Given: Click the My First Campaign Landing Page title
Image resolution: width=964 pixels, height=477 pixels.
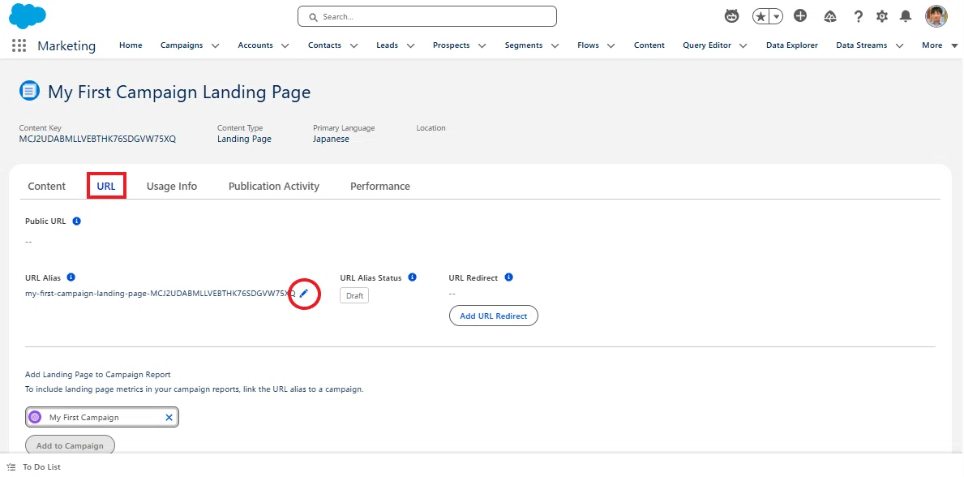Looking at the screenshot, I should pos(179,92).
